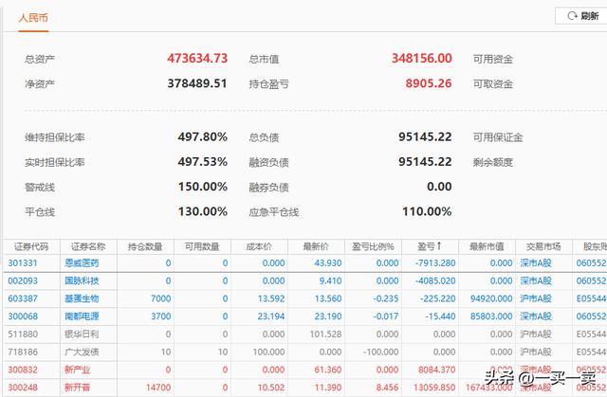This screenshot has height=397, width=607.
Task: Click the 刷新 refresh button
Action: coord(582,16)
